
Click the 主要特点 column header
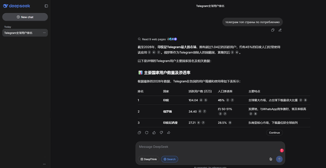click(x=254, y=91)
